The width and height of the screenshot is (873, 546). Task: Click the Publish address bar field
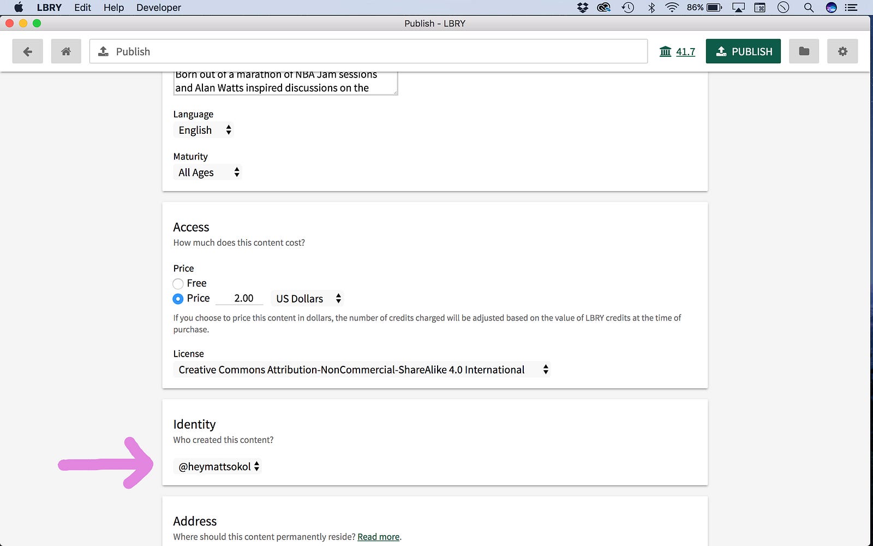[368, 51]
